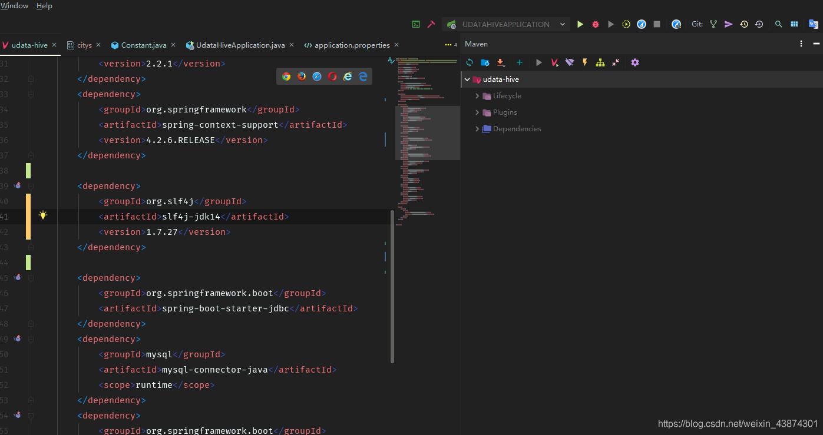Expand Dependencies node in Maven tree
Viewport: 823px width, 435px height.
(477, 129)
